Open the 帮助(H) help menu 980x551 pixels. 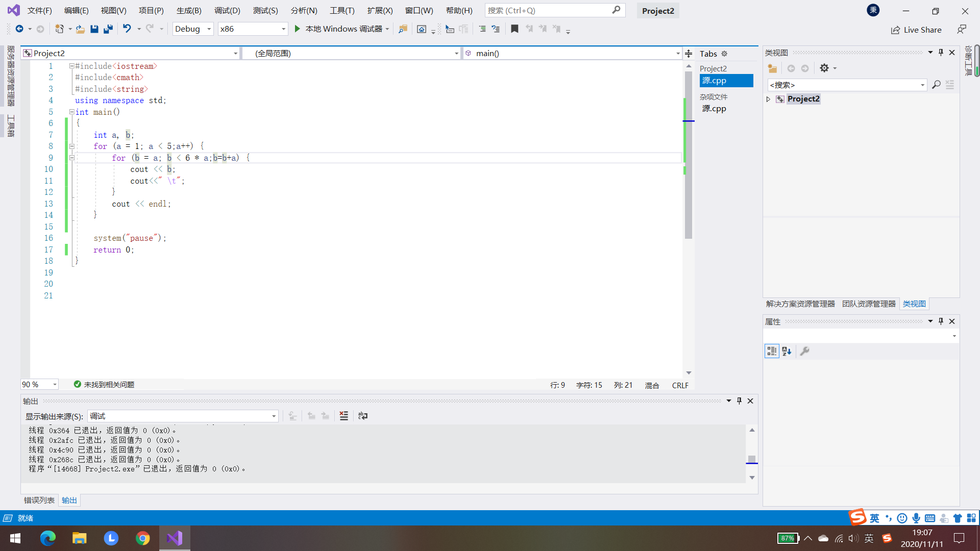coord(459,11)
